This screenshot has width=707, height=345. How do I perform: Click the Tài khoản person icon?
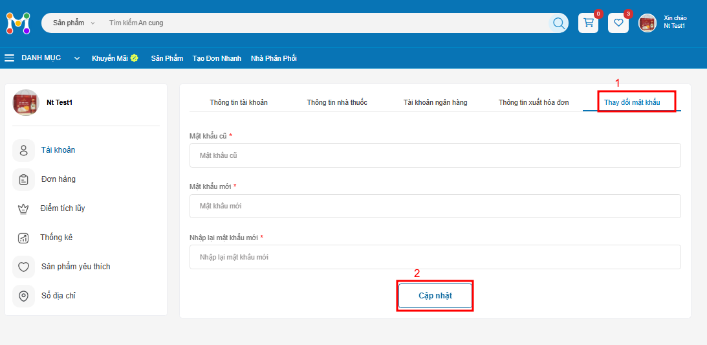(24, 150)
